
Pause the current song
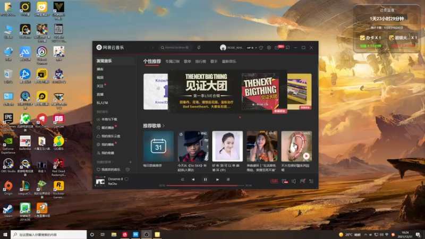205,180
